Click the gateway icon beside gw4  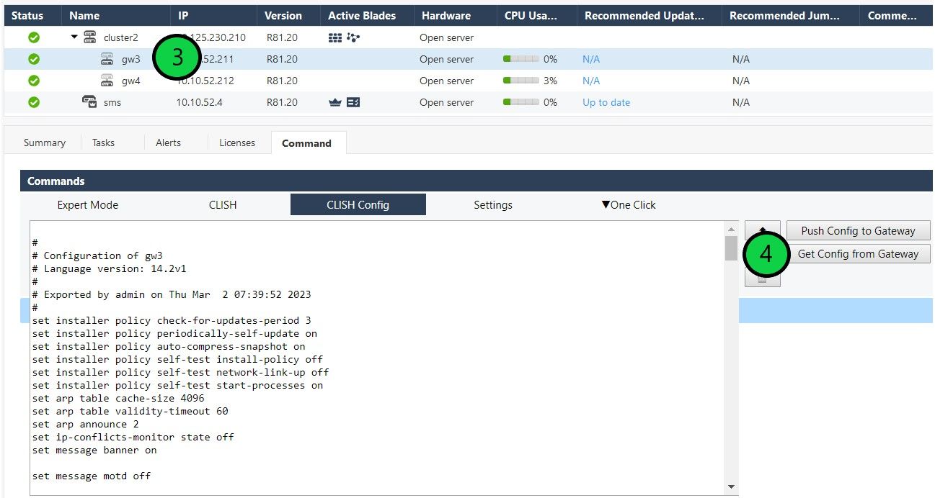pos(107,81)
